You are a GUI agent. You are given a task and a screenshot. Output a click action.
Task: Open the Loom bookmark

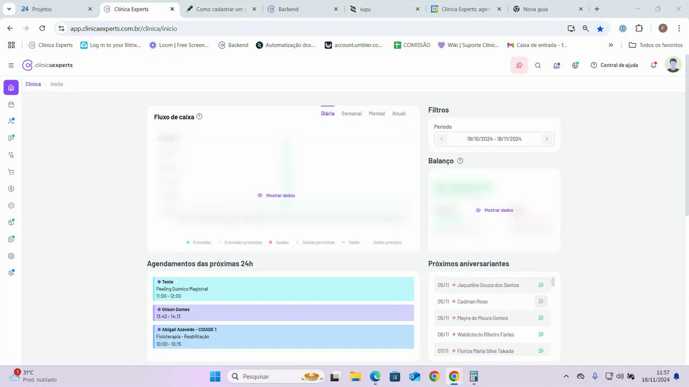pyautogui.click(x=179, y=45)
